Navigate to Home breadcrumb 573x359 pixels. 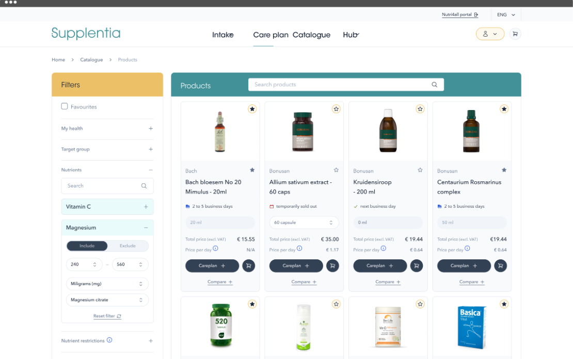(x=58, y=59)
